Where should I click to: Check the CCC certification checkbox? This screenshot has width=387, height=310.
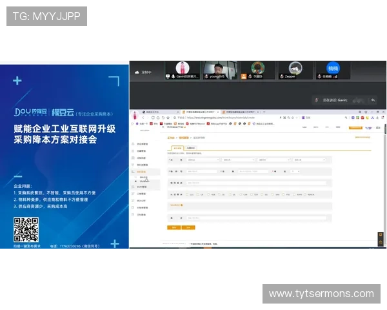pyautogui.click(x=187, y=194)
